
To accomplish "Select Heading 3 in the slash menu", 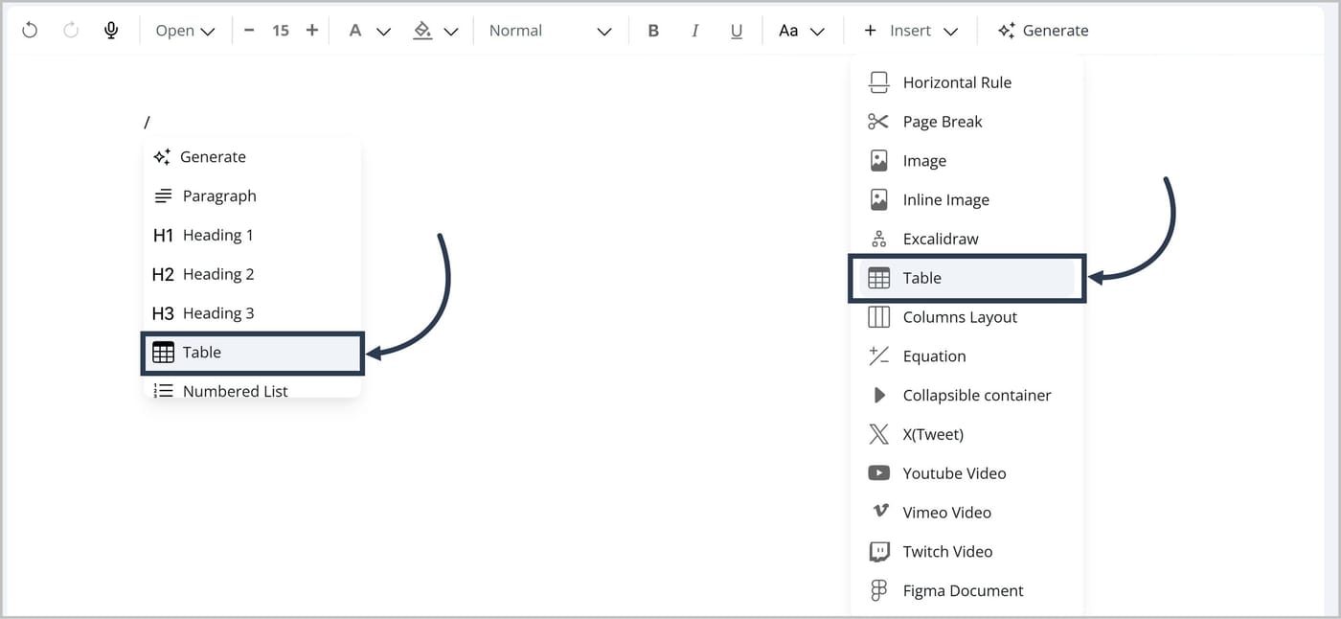I will click(252, 313).
